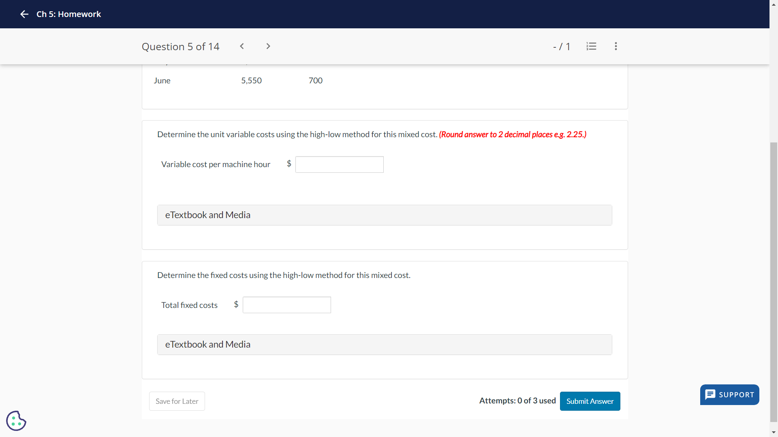The image size is (778, 437).
Task: Click the score indicator - / 1
Action: coord(561,47)
